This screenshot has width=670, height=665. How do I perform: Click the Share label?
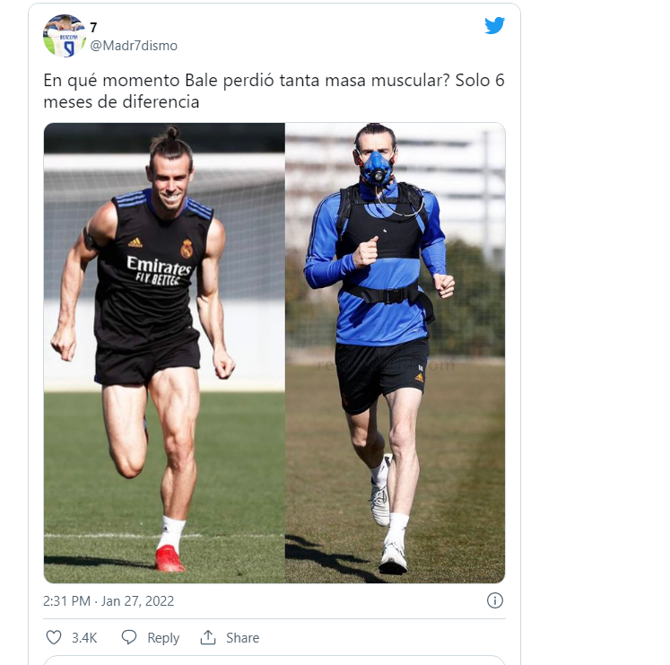(x=243, y=638)
